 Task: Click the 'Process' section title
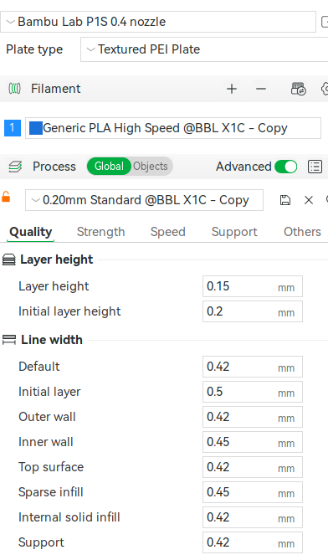click(x=54, y=167)
